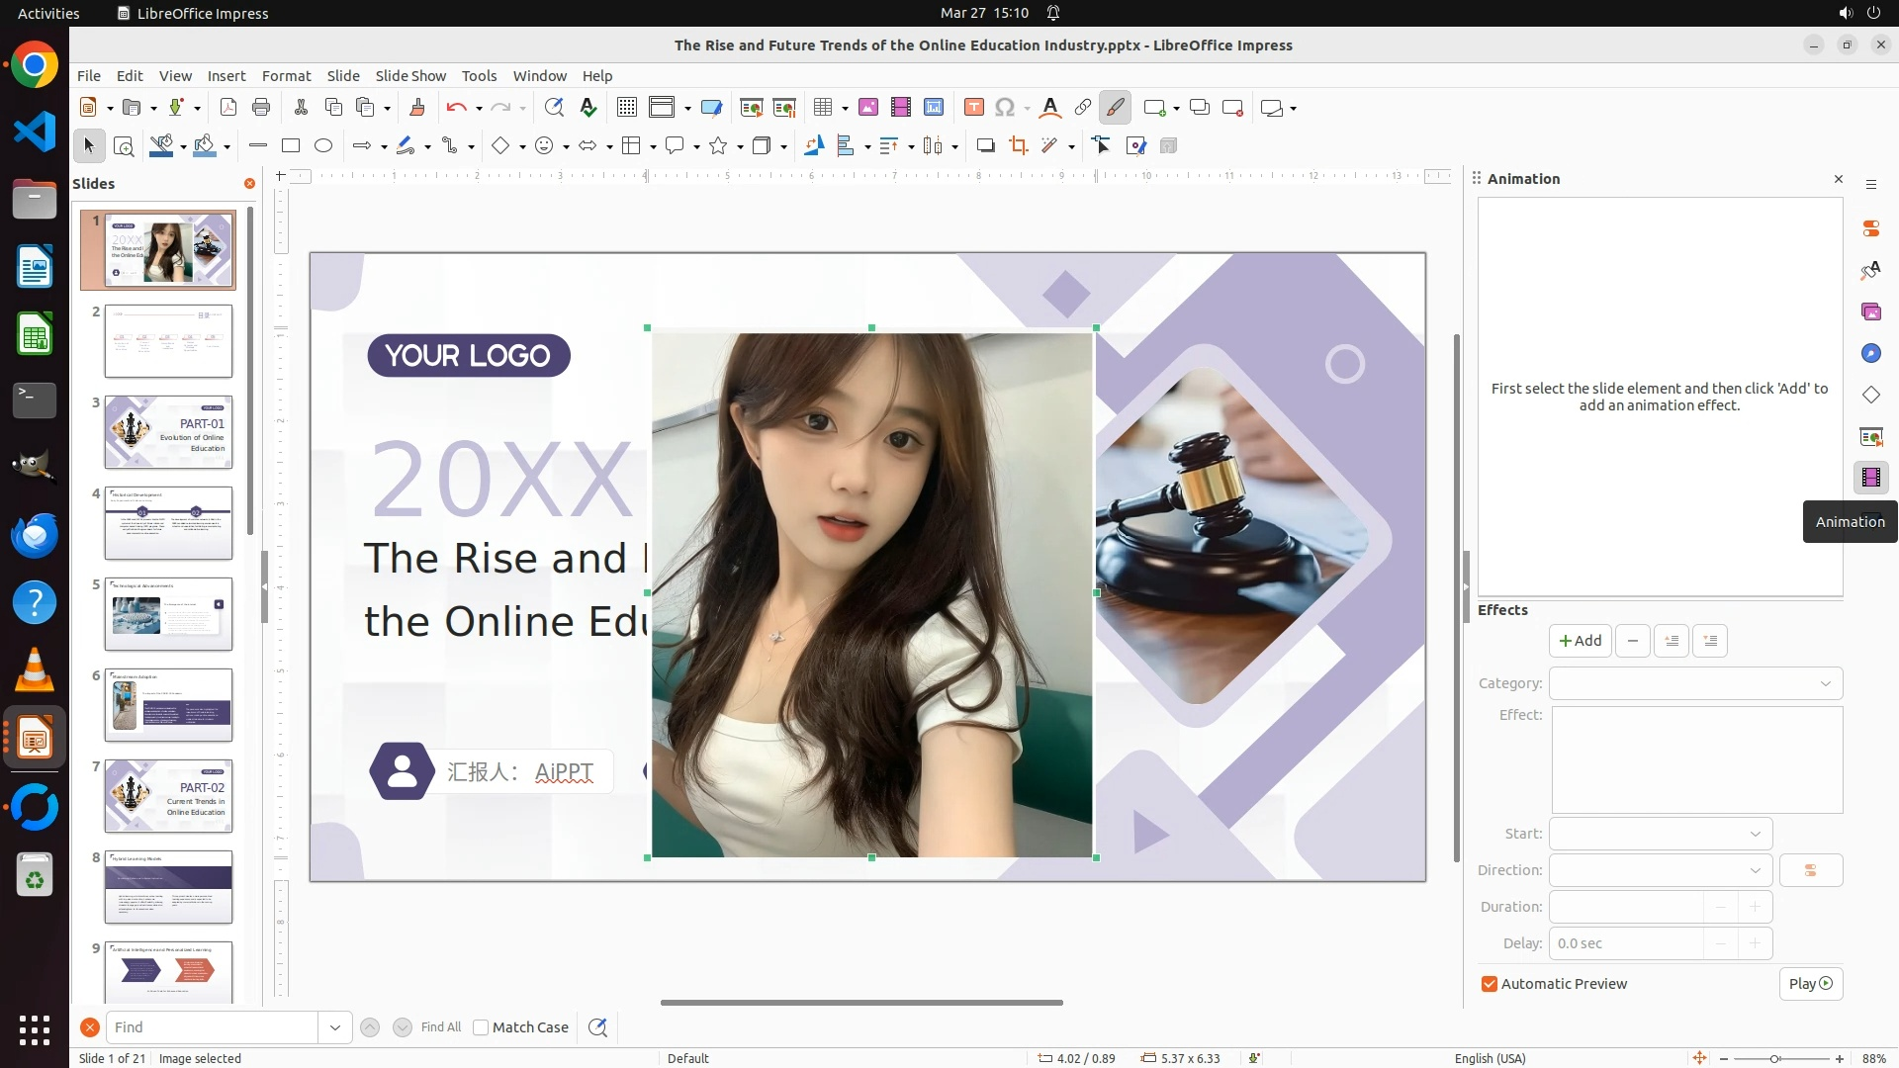Click the Print icon in toolbar
Viewport: 1899px width, 1068px height.
pyautogui.click(x=261, y=108)
